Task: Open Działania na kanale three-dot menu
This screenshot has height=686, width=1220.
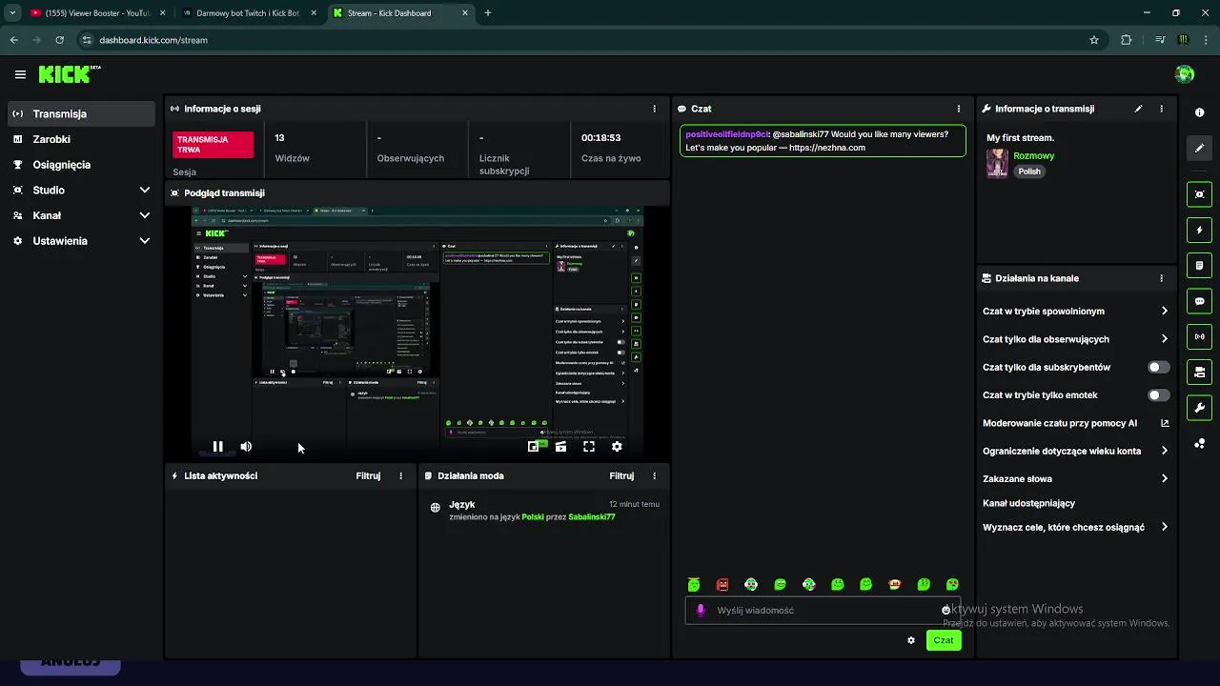Action: click(1161, 278)
